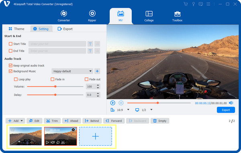Open End Title font settings icon
This screenshot has height=153, width=241.
(90, 51)
